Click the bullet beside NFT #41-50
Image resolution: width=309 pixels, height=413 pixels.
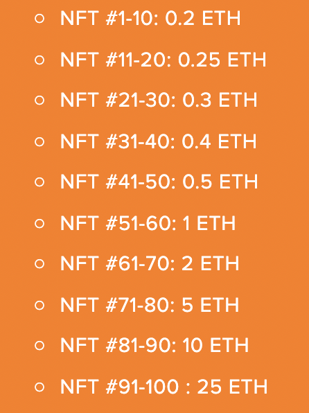(39, 182)
